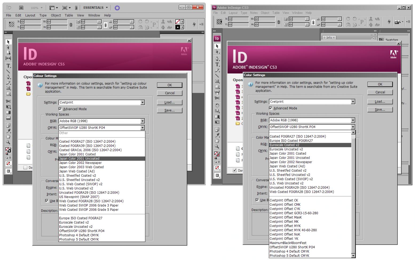Screen dimensions: 415x264
Task: Pick the Eyedropper tool in CS3 toolbox
Action: pyautogui.click(x=217, y=135)
